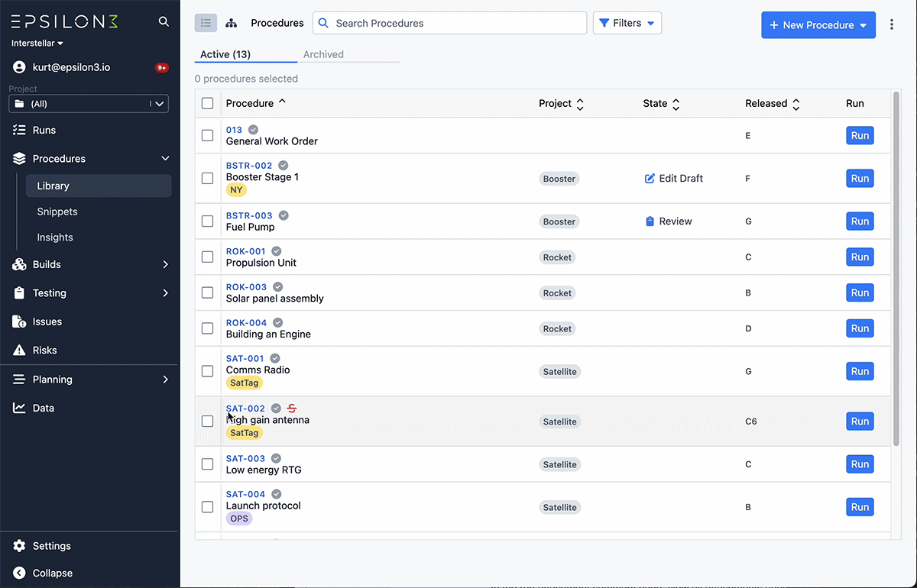Run the SAT-002 High gain antenna procedure

pos(860,422)
